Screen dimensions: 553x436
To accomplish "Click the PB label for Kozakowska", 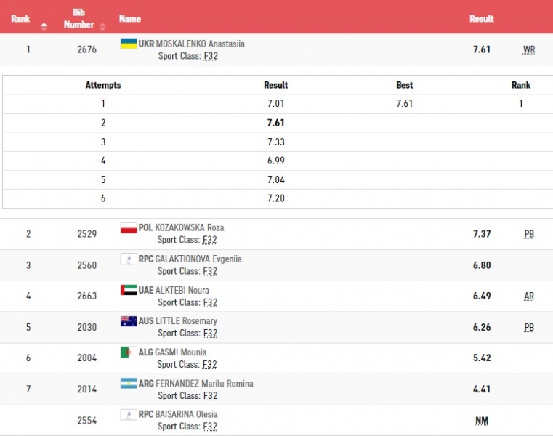I will [x=528, y=234].
